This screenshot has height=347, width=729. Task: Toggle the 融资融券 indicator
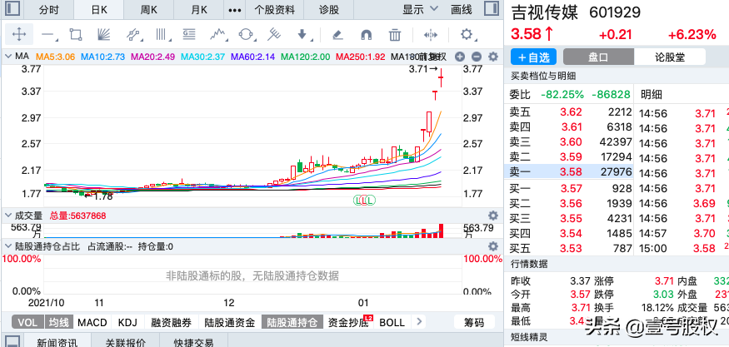pos(171,322)
